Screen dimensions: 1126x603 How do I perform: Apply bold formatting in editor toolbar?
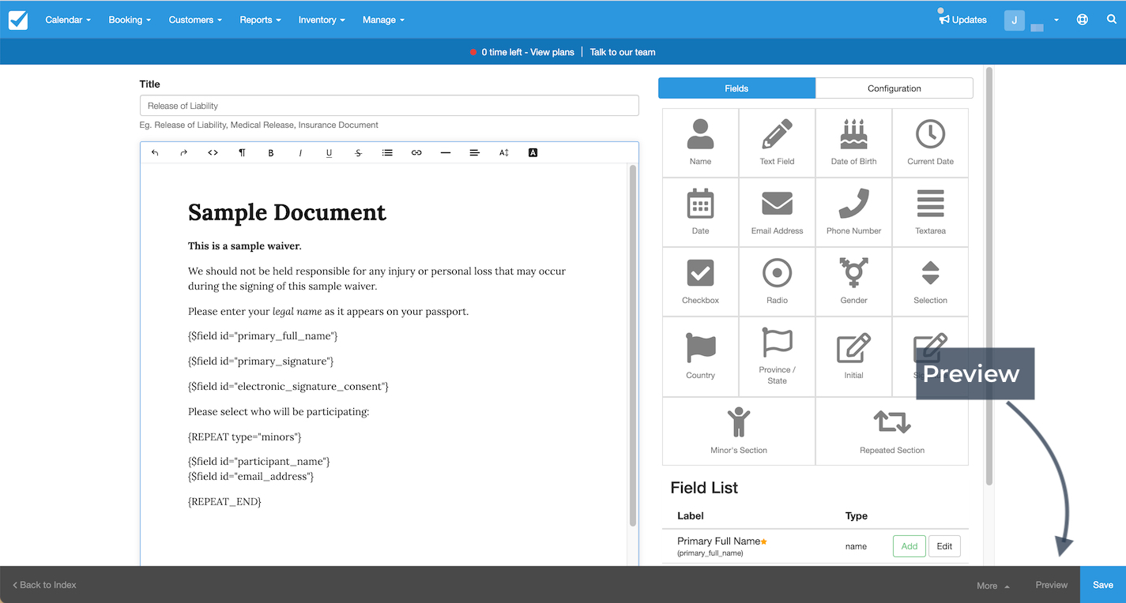click(271, 152)
